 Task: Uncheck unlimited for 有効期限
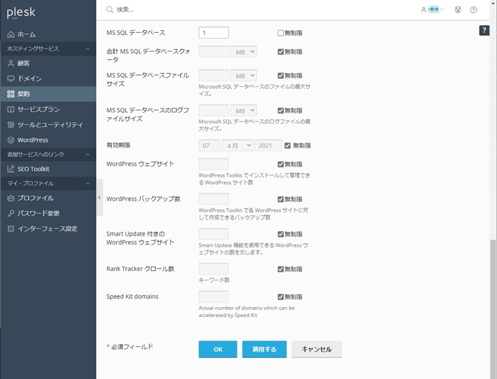tap(288, 146)
